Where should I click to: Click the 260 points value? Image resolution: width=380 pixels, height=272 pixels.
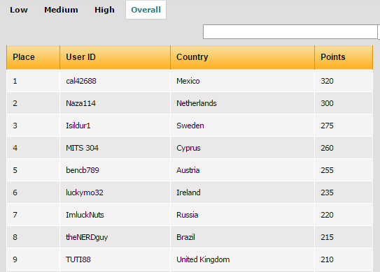coord(328,148)
